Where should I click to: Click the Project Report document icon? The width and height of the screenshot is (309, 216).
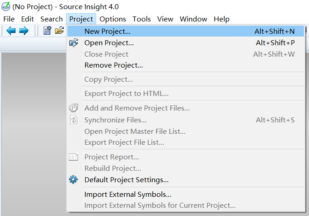(x=73, y=157)
